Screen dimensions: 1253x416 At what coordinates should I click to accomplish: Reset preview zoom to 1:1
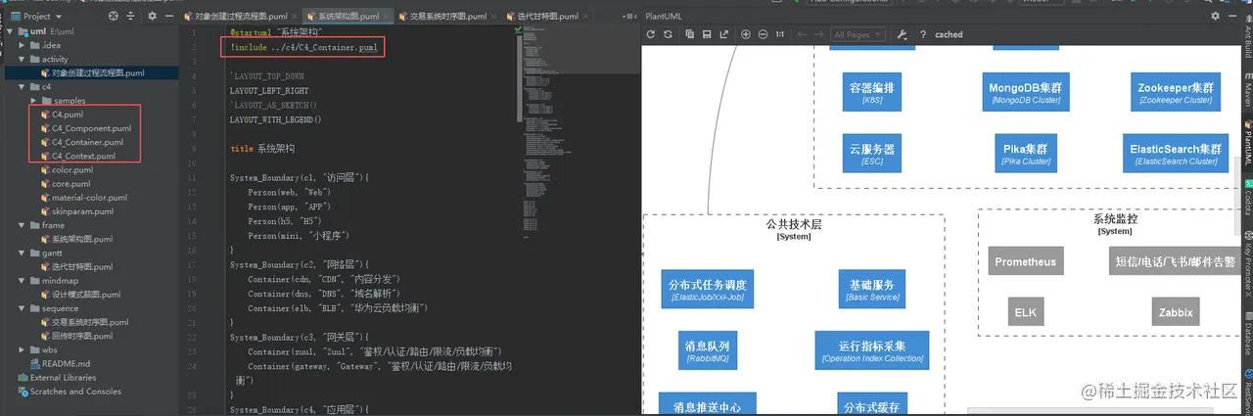(779, 34)
